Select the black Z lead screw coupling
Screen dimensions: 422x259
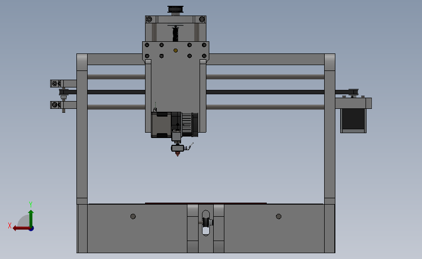pyautogui.click(x=176, y=34)
